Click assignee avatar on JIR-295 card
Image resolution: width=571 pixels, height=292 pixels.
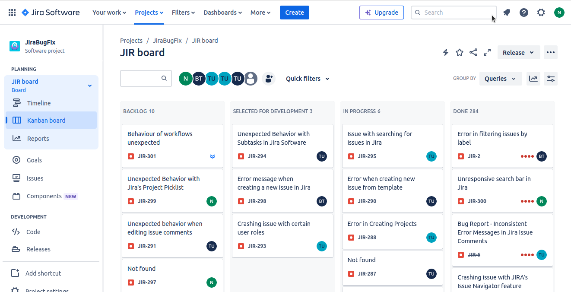pos(431,156)
